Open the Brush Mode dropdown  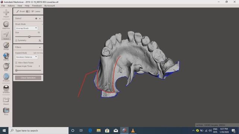pyautogui.click(x=27, y=28)
